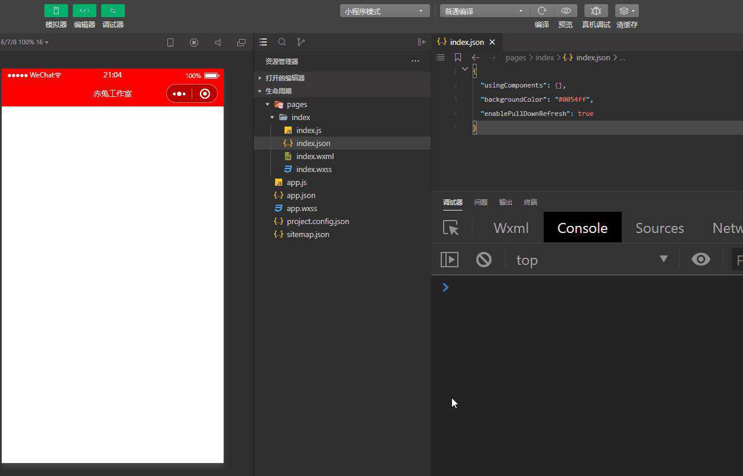Collapse the 生命周期 project section

(x=342, y=91)
